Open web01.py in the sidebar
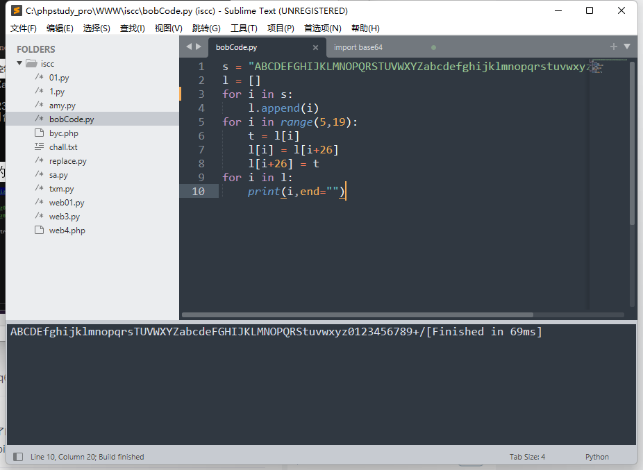 pos(67,203)
